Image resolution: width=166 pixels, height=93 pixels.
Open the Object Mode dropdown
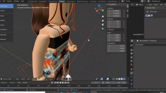pos(7,79)
